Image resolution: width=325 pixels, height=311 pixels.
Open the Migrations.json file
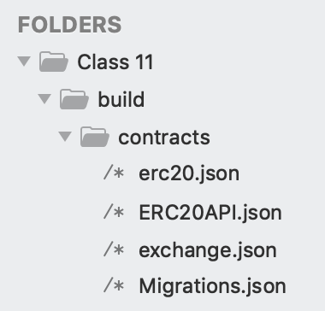coord(212,286)
